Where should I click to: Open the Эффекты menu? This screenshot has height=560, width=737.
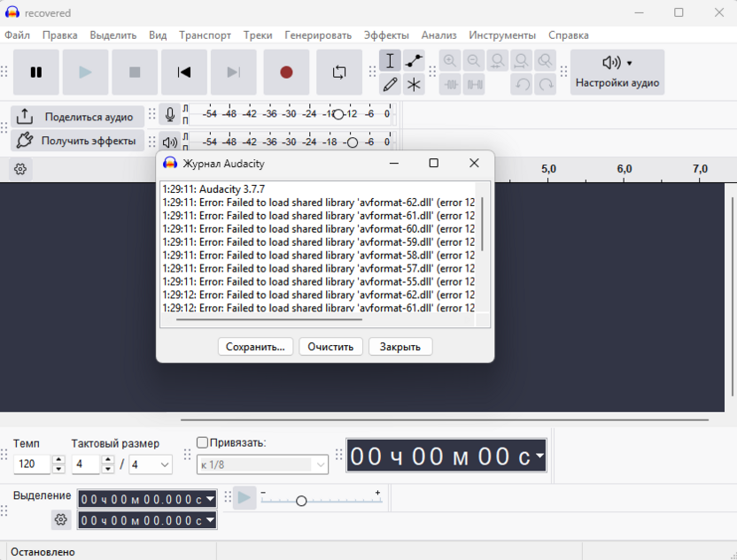pyautogui.click(x=386, y=35)
